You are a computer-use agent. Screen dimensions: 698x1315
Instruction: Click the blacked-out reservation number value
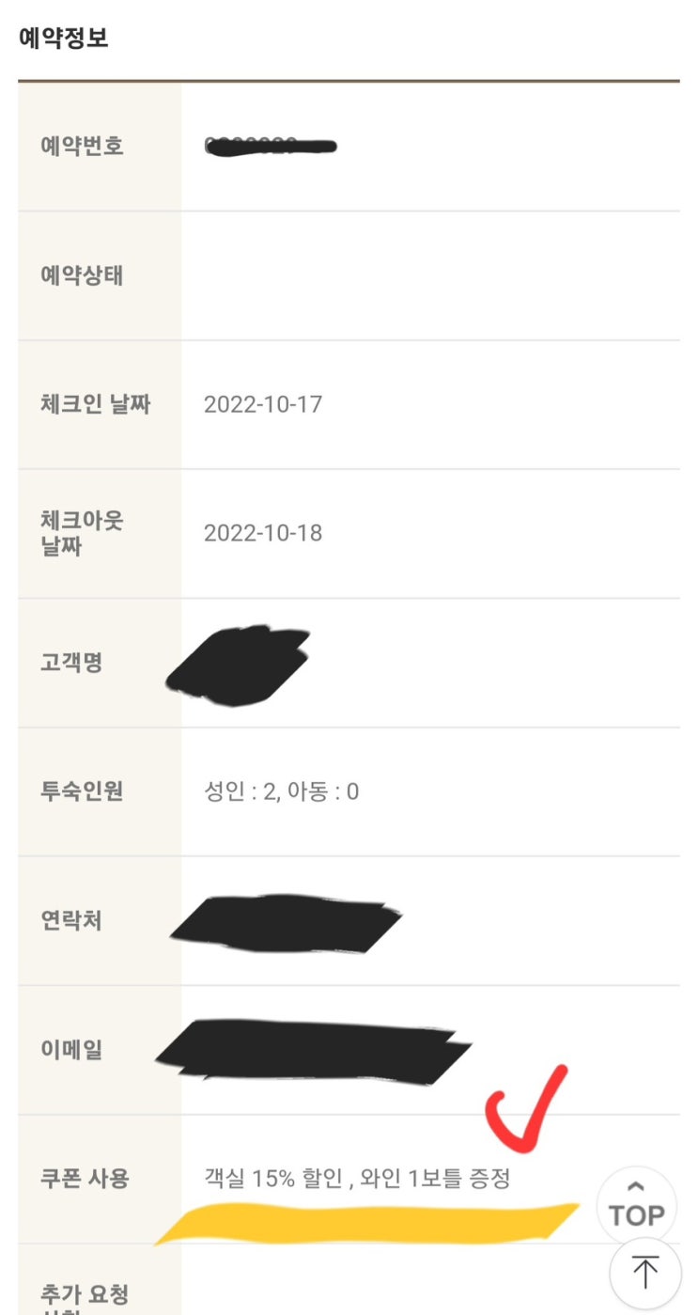coord(271,146)
